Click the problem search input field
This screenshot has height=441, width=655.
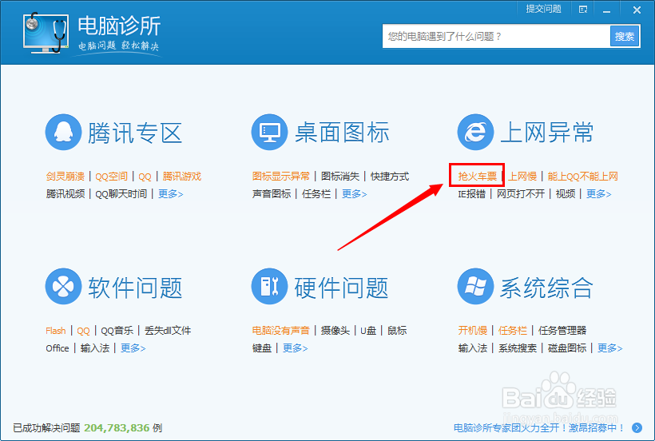pos(496,36)
